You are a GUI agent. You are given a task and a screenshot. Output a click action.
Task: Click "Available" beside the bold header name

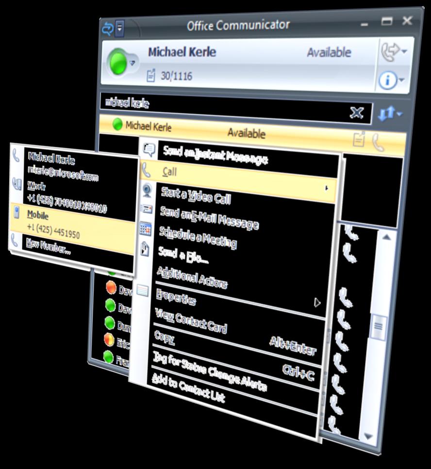[x=329, y=52]
